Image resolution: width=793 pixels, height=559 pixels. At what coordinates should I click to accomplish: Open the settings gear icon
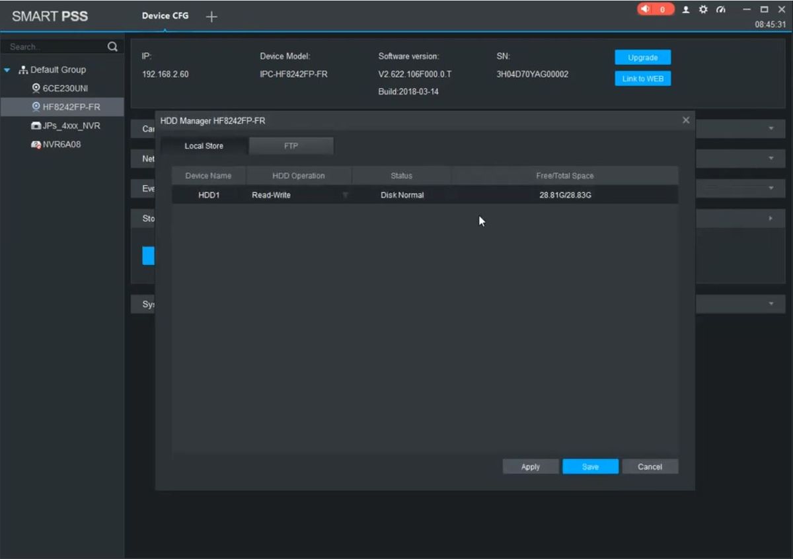703,10
